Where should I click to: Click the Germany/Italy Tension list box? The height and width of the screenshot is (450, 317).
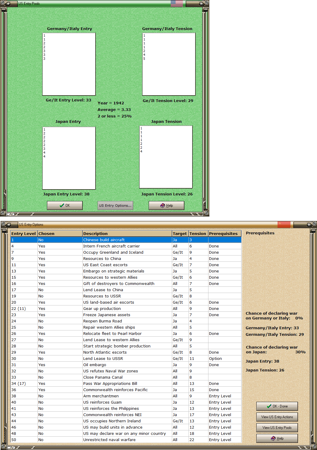point(169,64)
